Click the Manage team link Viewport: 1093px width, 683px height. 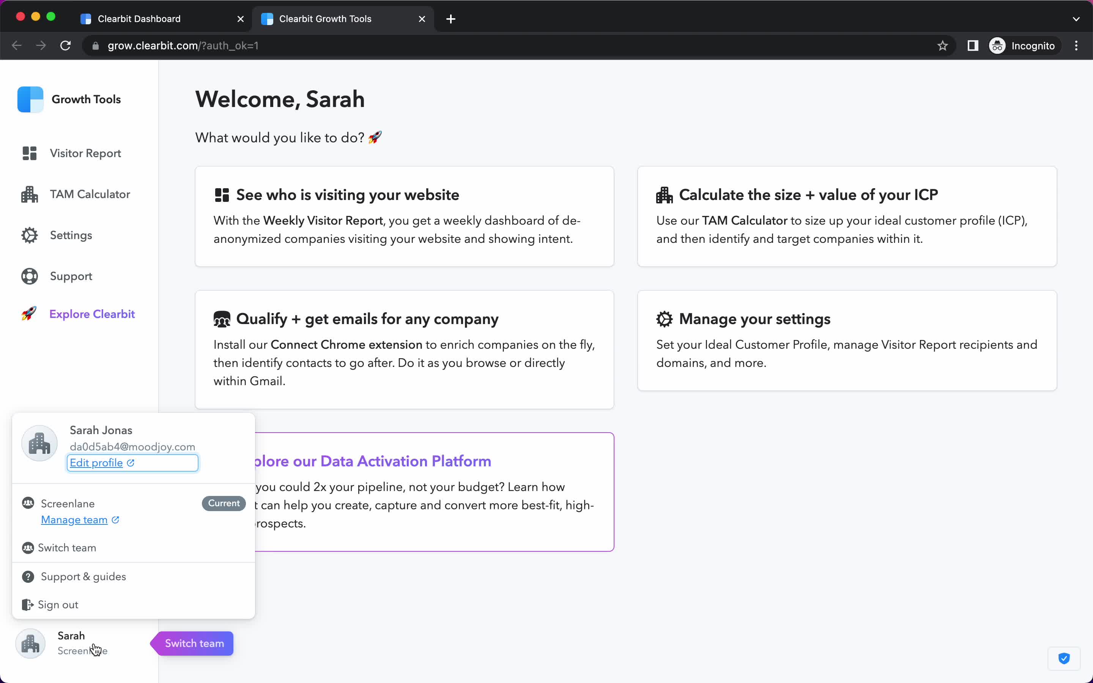[x=74, y=519]
